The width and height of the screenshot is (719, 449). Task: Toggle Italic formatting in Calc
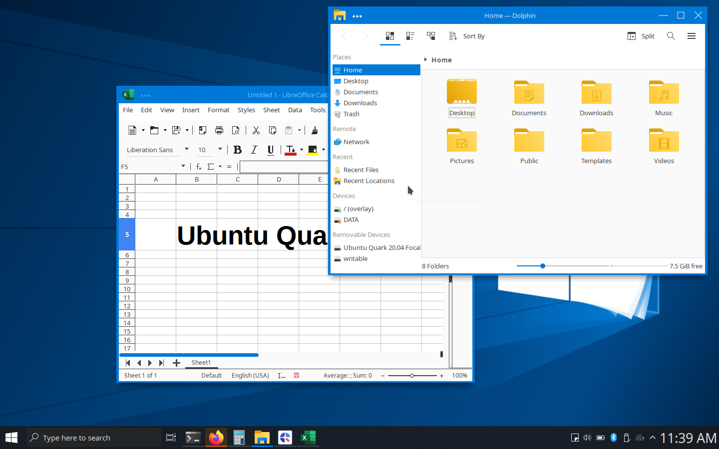pyautogui.click(x=254, y=150)
